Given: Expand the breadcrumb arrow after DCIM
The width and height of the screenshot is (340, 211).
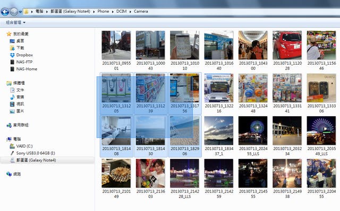Looking at the screenshot, I should coord(130,12).
